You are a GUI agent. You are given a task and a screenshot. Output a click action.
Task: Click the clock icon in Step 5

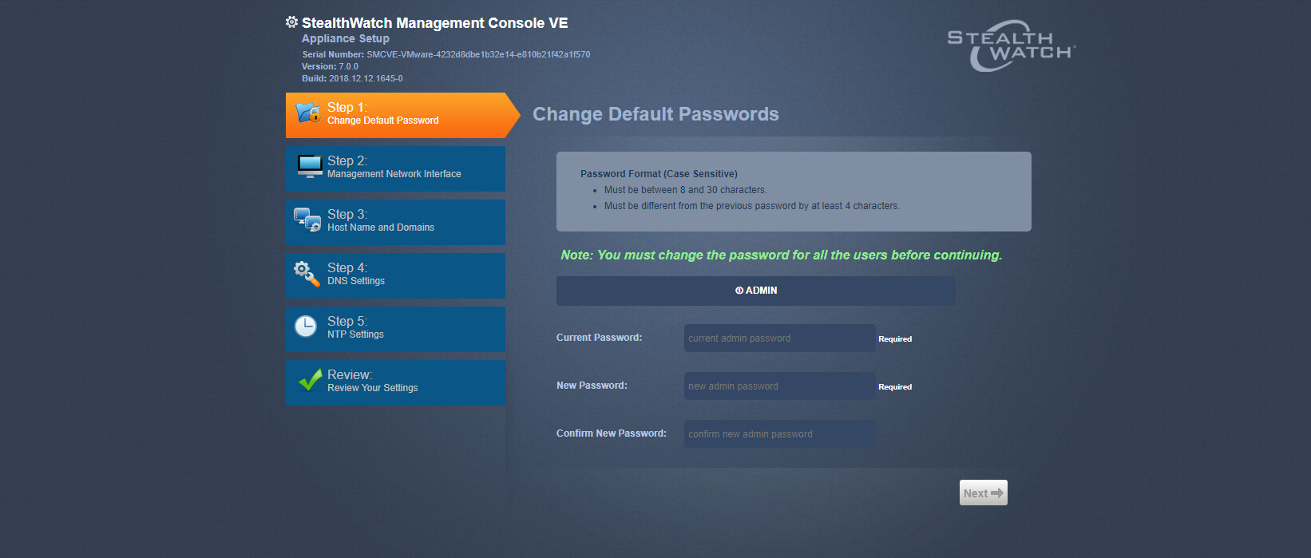[306, 326]
